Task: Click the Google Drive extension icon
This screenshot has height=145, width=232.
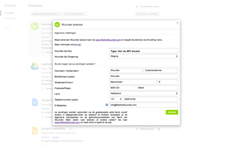Action: click(35, 66)
